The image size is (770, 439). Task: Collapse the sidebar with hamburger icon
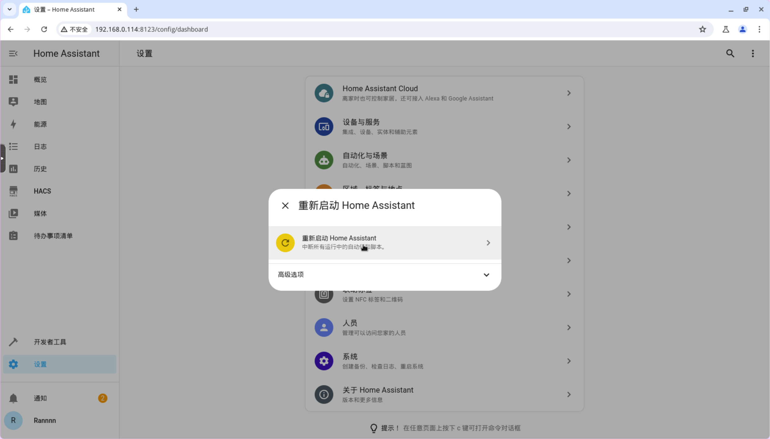[x=13, y=53]
